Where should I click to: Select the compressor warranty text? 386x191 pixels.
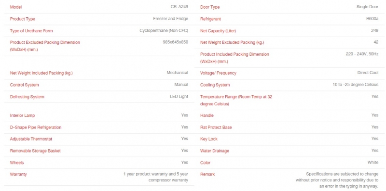click(x=168, y=180)
